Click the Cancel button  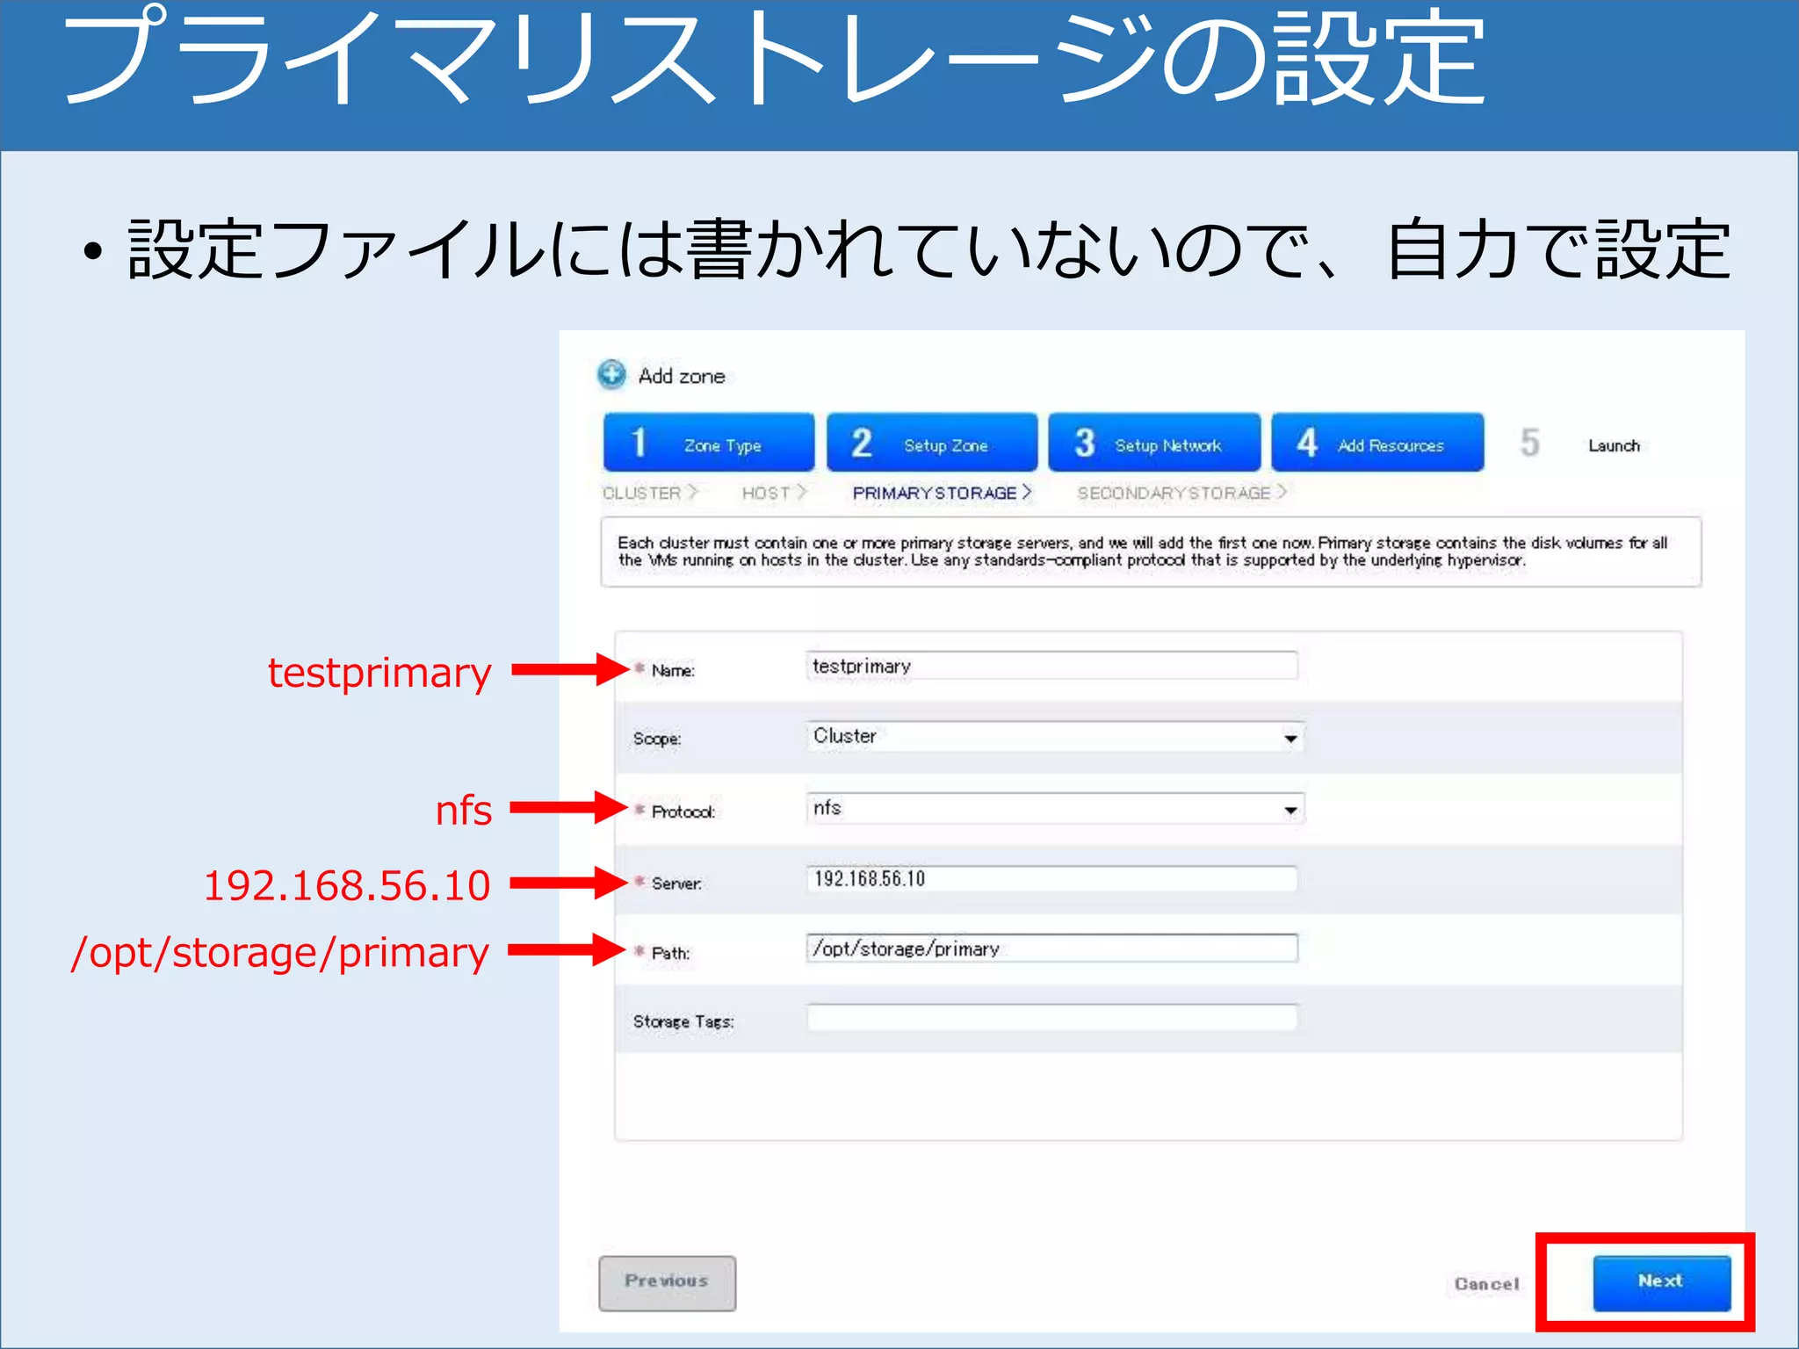tap(1486, 1284)
